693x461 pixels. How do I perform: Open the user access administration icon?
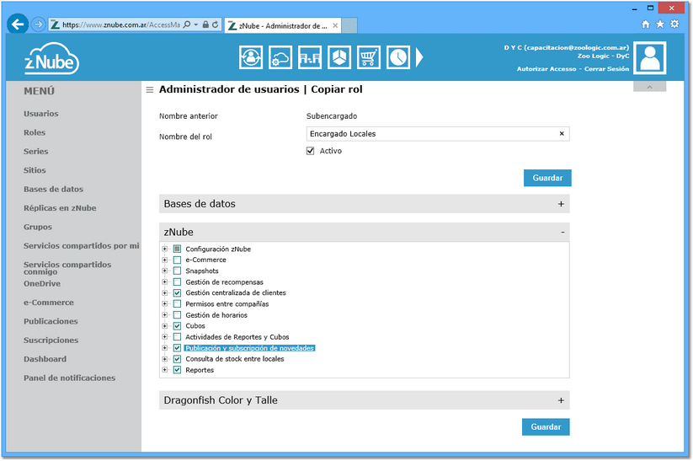[x=251, y=57]
